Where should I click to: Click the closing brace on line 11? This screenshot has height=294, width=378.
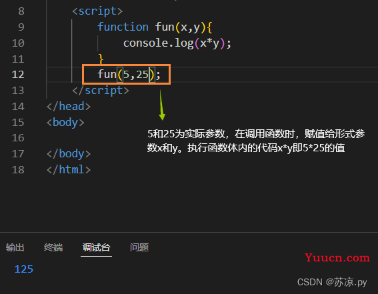coord(101,59)
